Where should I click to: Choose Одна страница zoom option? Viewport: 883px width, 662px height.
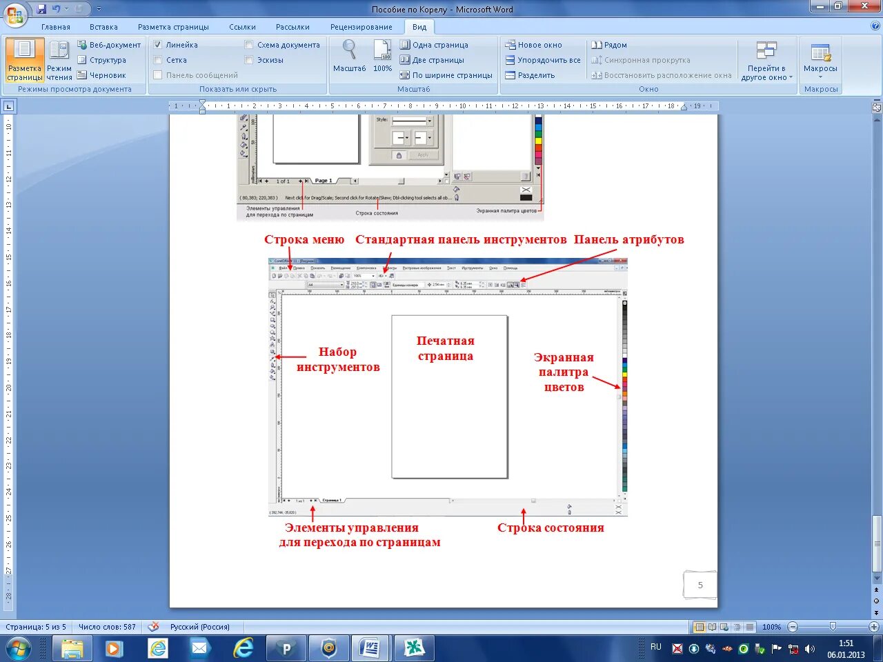434,45
